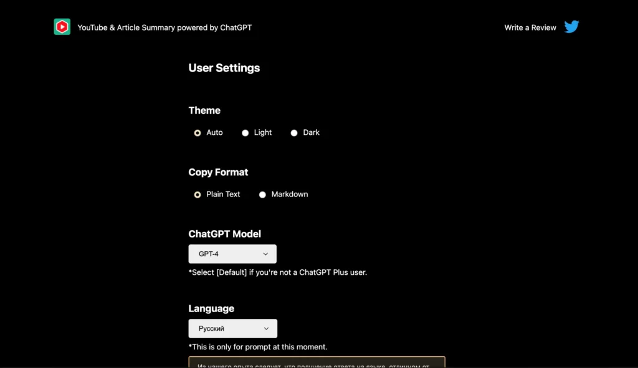Select the Auto theme option
Image resolution: width=638 pixels, height=368 pixels.
pos(197,132)
